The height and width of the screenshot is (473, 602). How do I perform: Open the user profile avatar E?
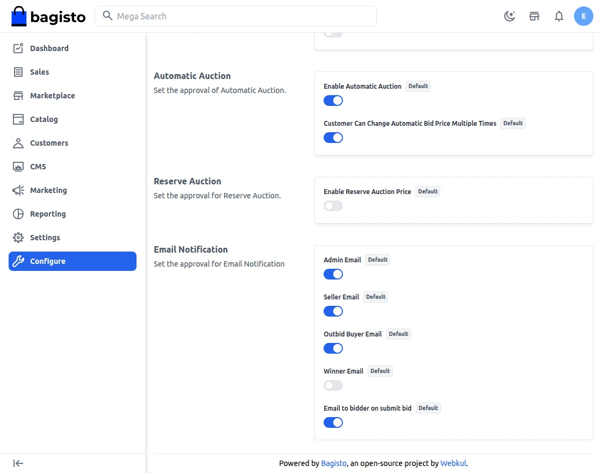point(584,16)
